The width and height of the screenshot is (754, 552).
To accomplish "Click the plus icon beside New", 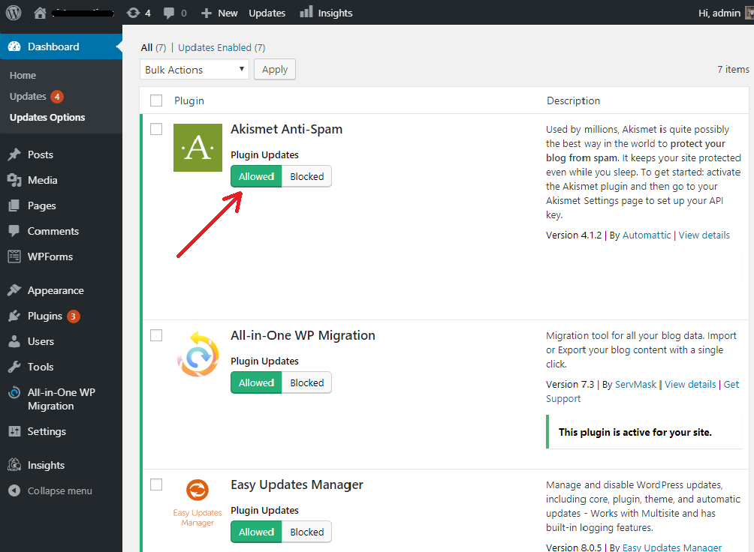I will [207, 13].
